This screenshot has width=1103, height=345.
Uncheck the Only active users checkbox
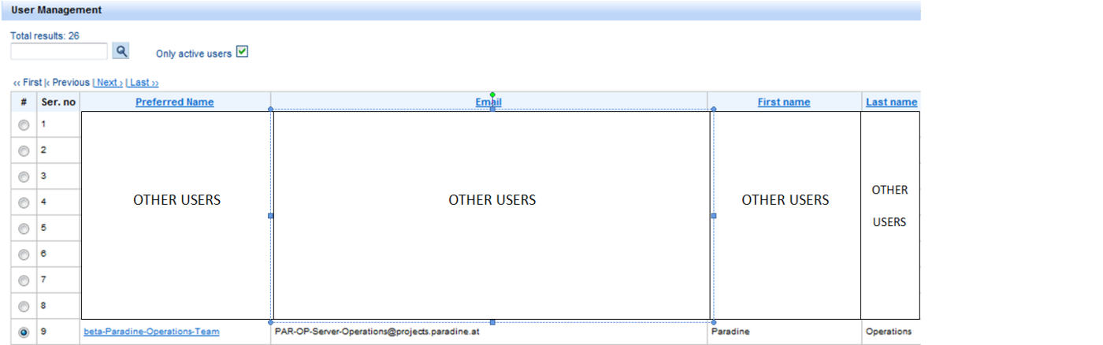click(x=243, y=52)
